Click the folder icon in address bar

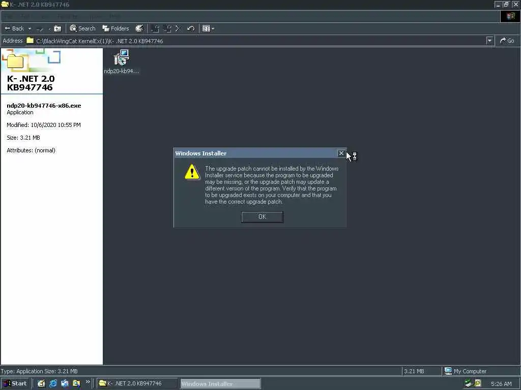30,41
